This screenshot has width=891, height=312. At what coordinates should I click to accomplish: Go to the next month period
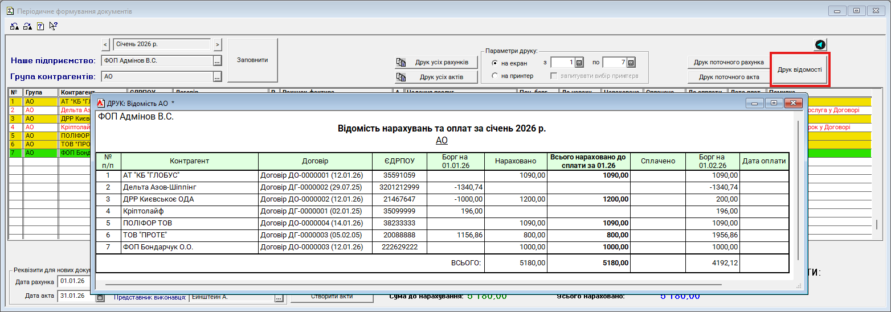click(218, 44)
